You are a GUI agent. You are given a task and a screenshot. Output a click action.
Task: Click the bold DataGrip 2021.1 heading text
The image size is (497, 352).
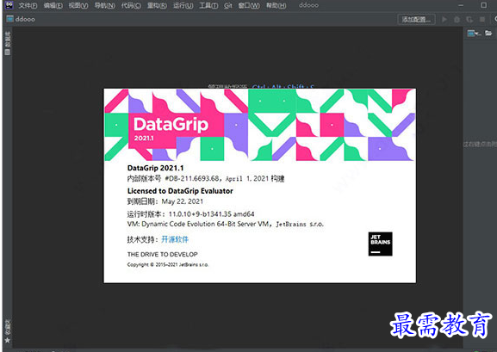click(155, 168)
